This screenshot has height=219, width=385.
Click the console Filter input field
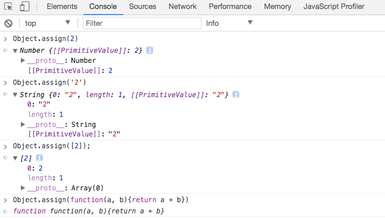coord(142,23)
